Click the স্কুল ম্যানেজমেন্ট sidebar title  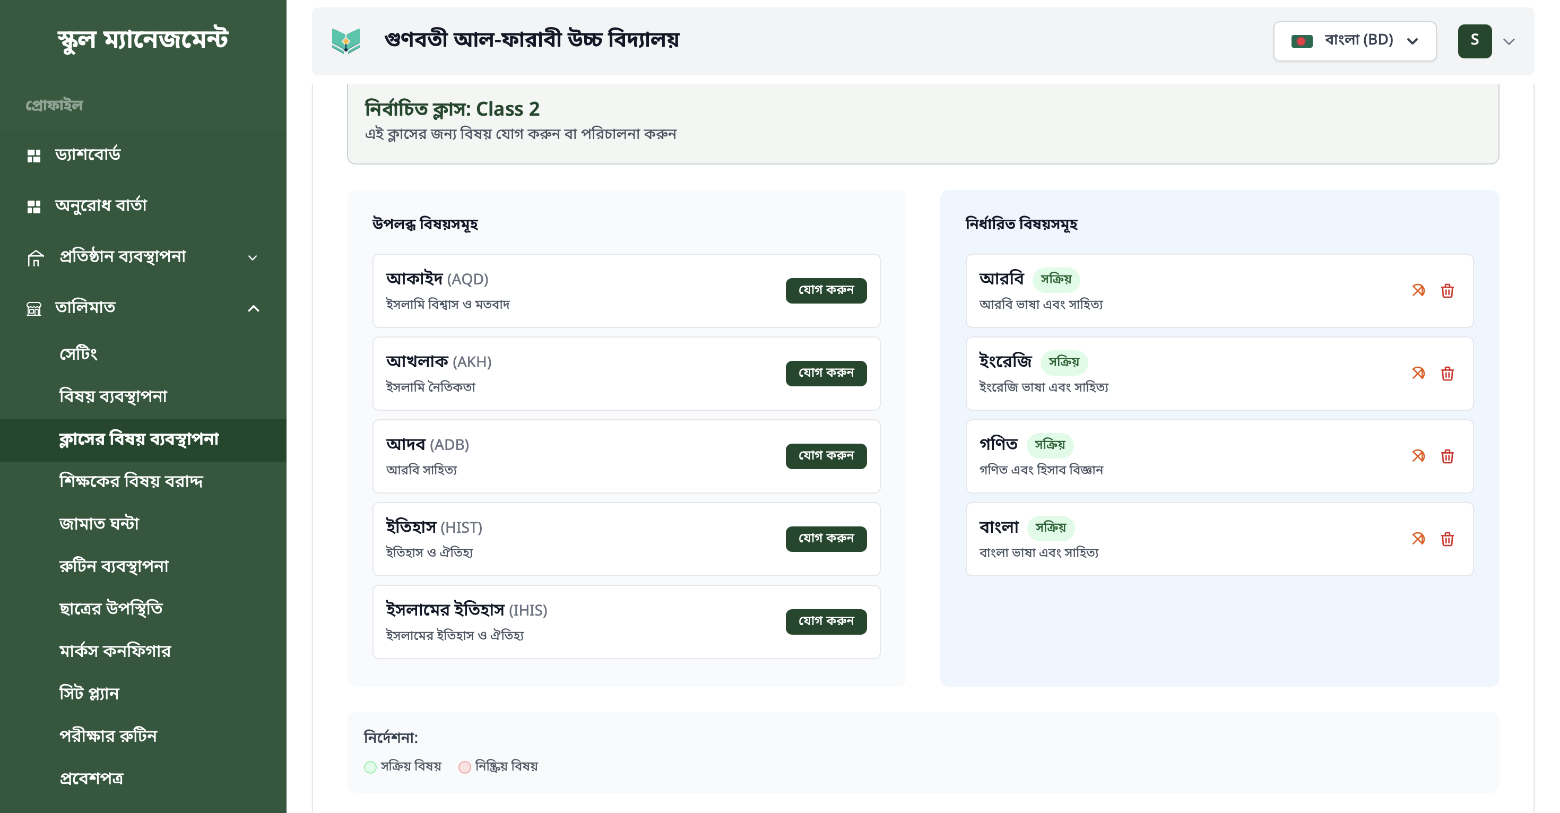pos(143,39)
